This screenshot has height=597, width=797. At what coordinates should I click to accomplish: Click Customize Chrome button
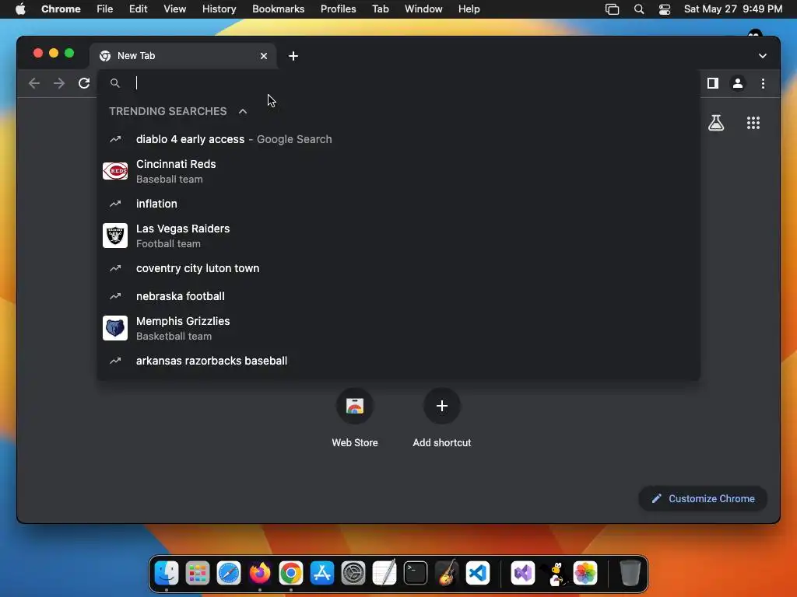[703, 498]
